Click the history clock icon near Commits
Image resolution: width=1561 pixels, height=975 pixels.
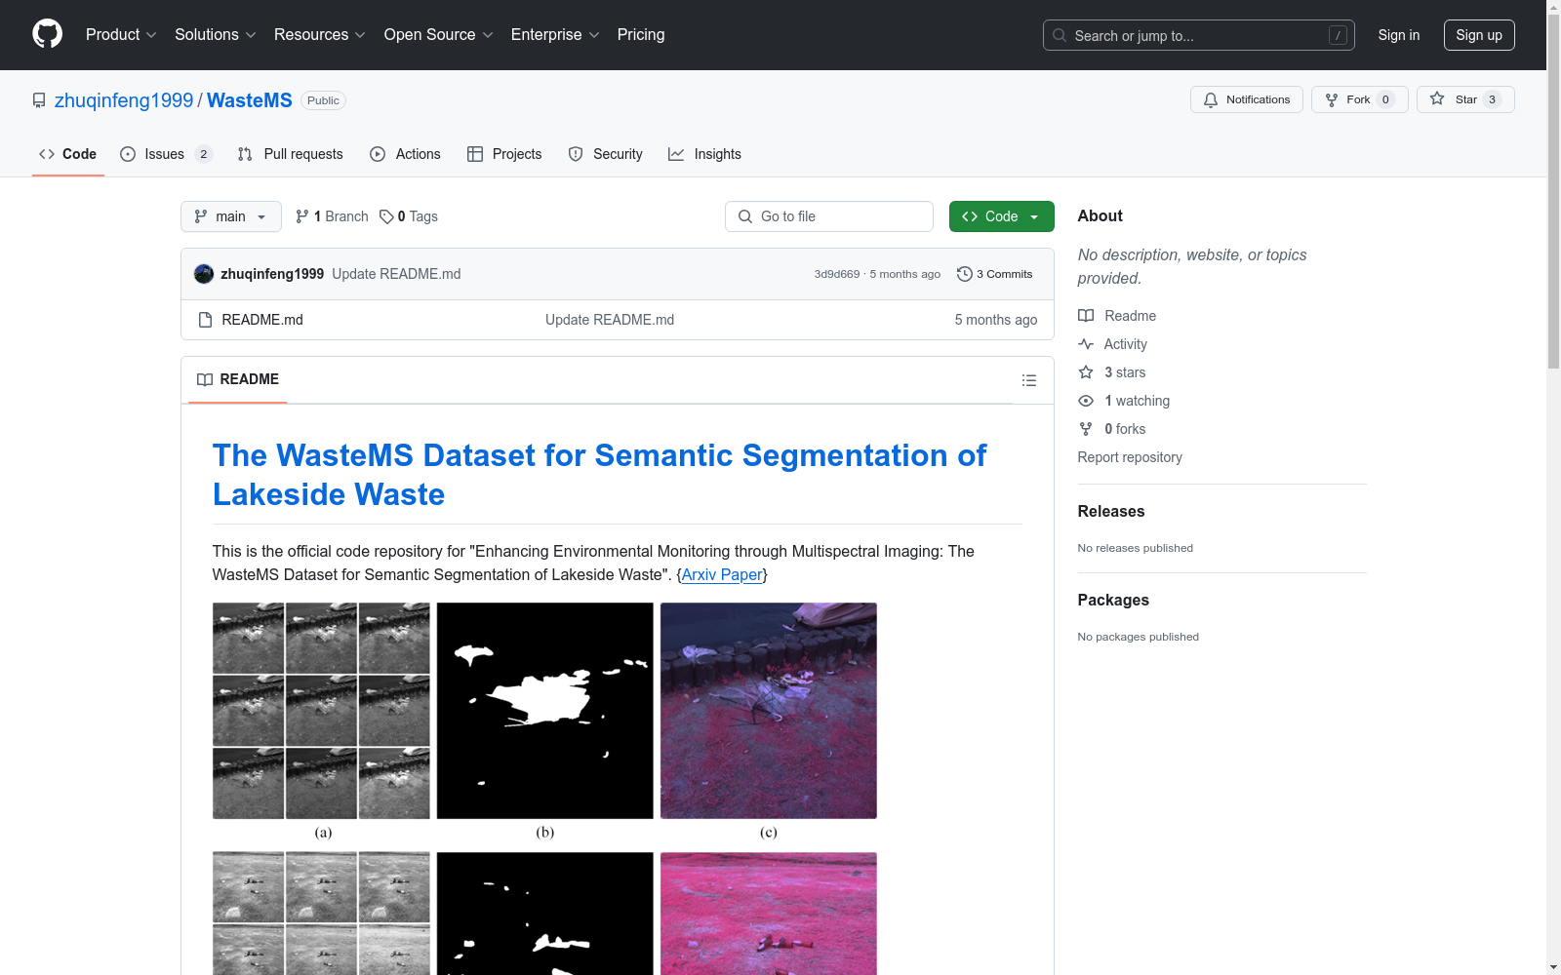(x=965, y=274)
